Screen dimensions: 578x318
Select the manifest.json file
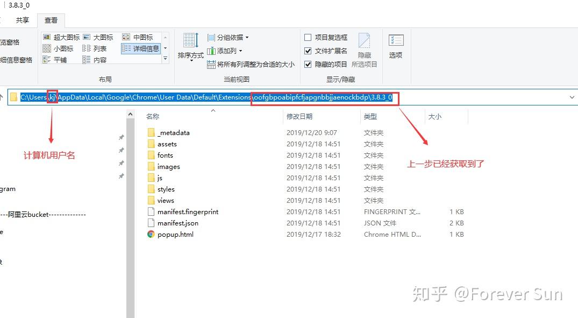tap(173, 223)
